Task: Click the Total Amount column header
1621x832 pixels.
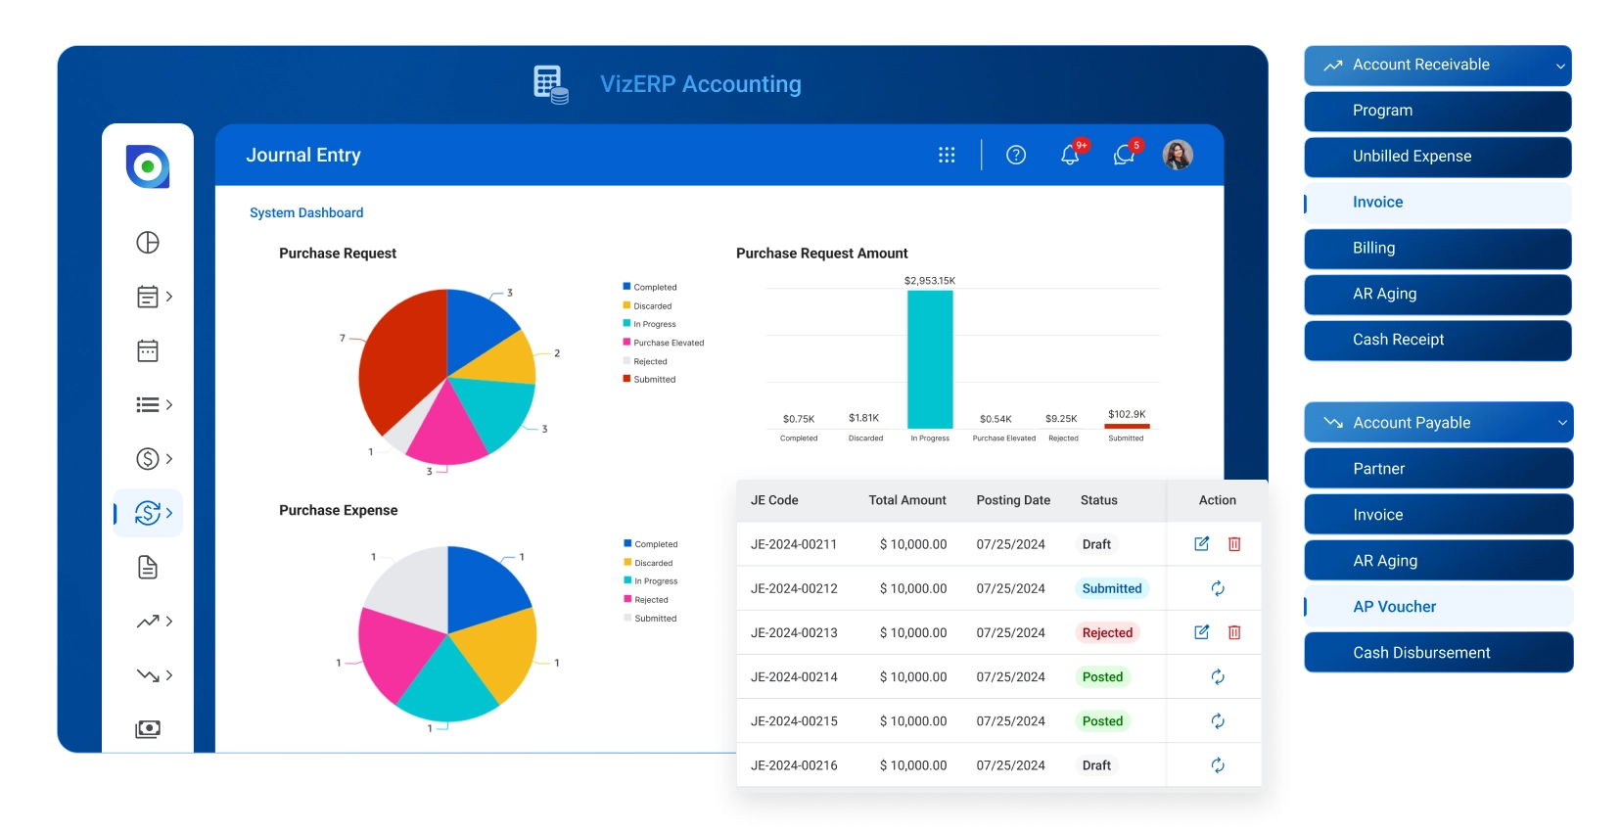Action: click(907, 500)
